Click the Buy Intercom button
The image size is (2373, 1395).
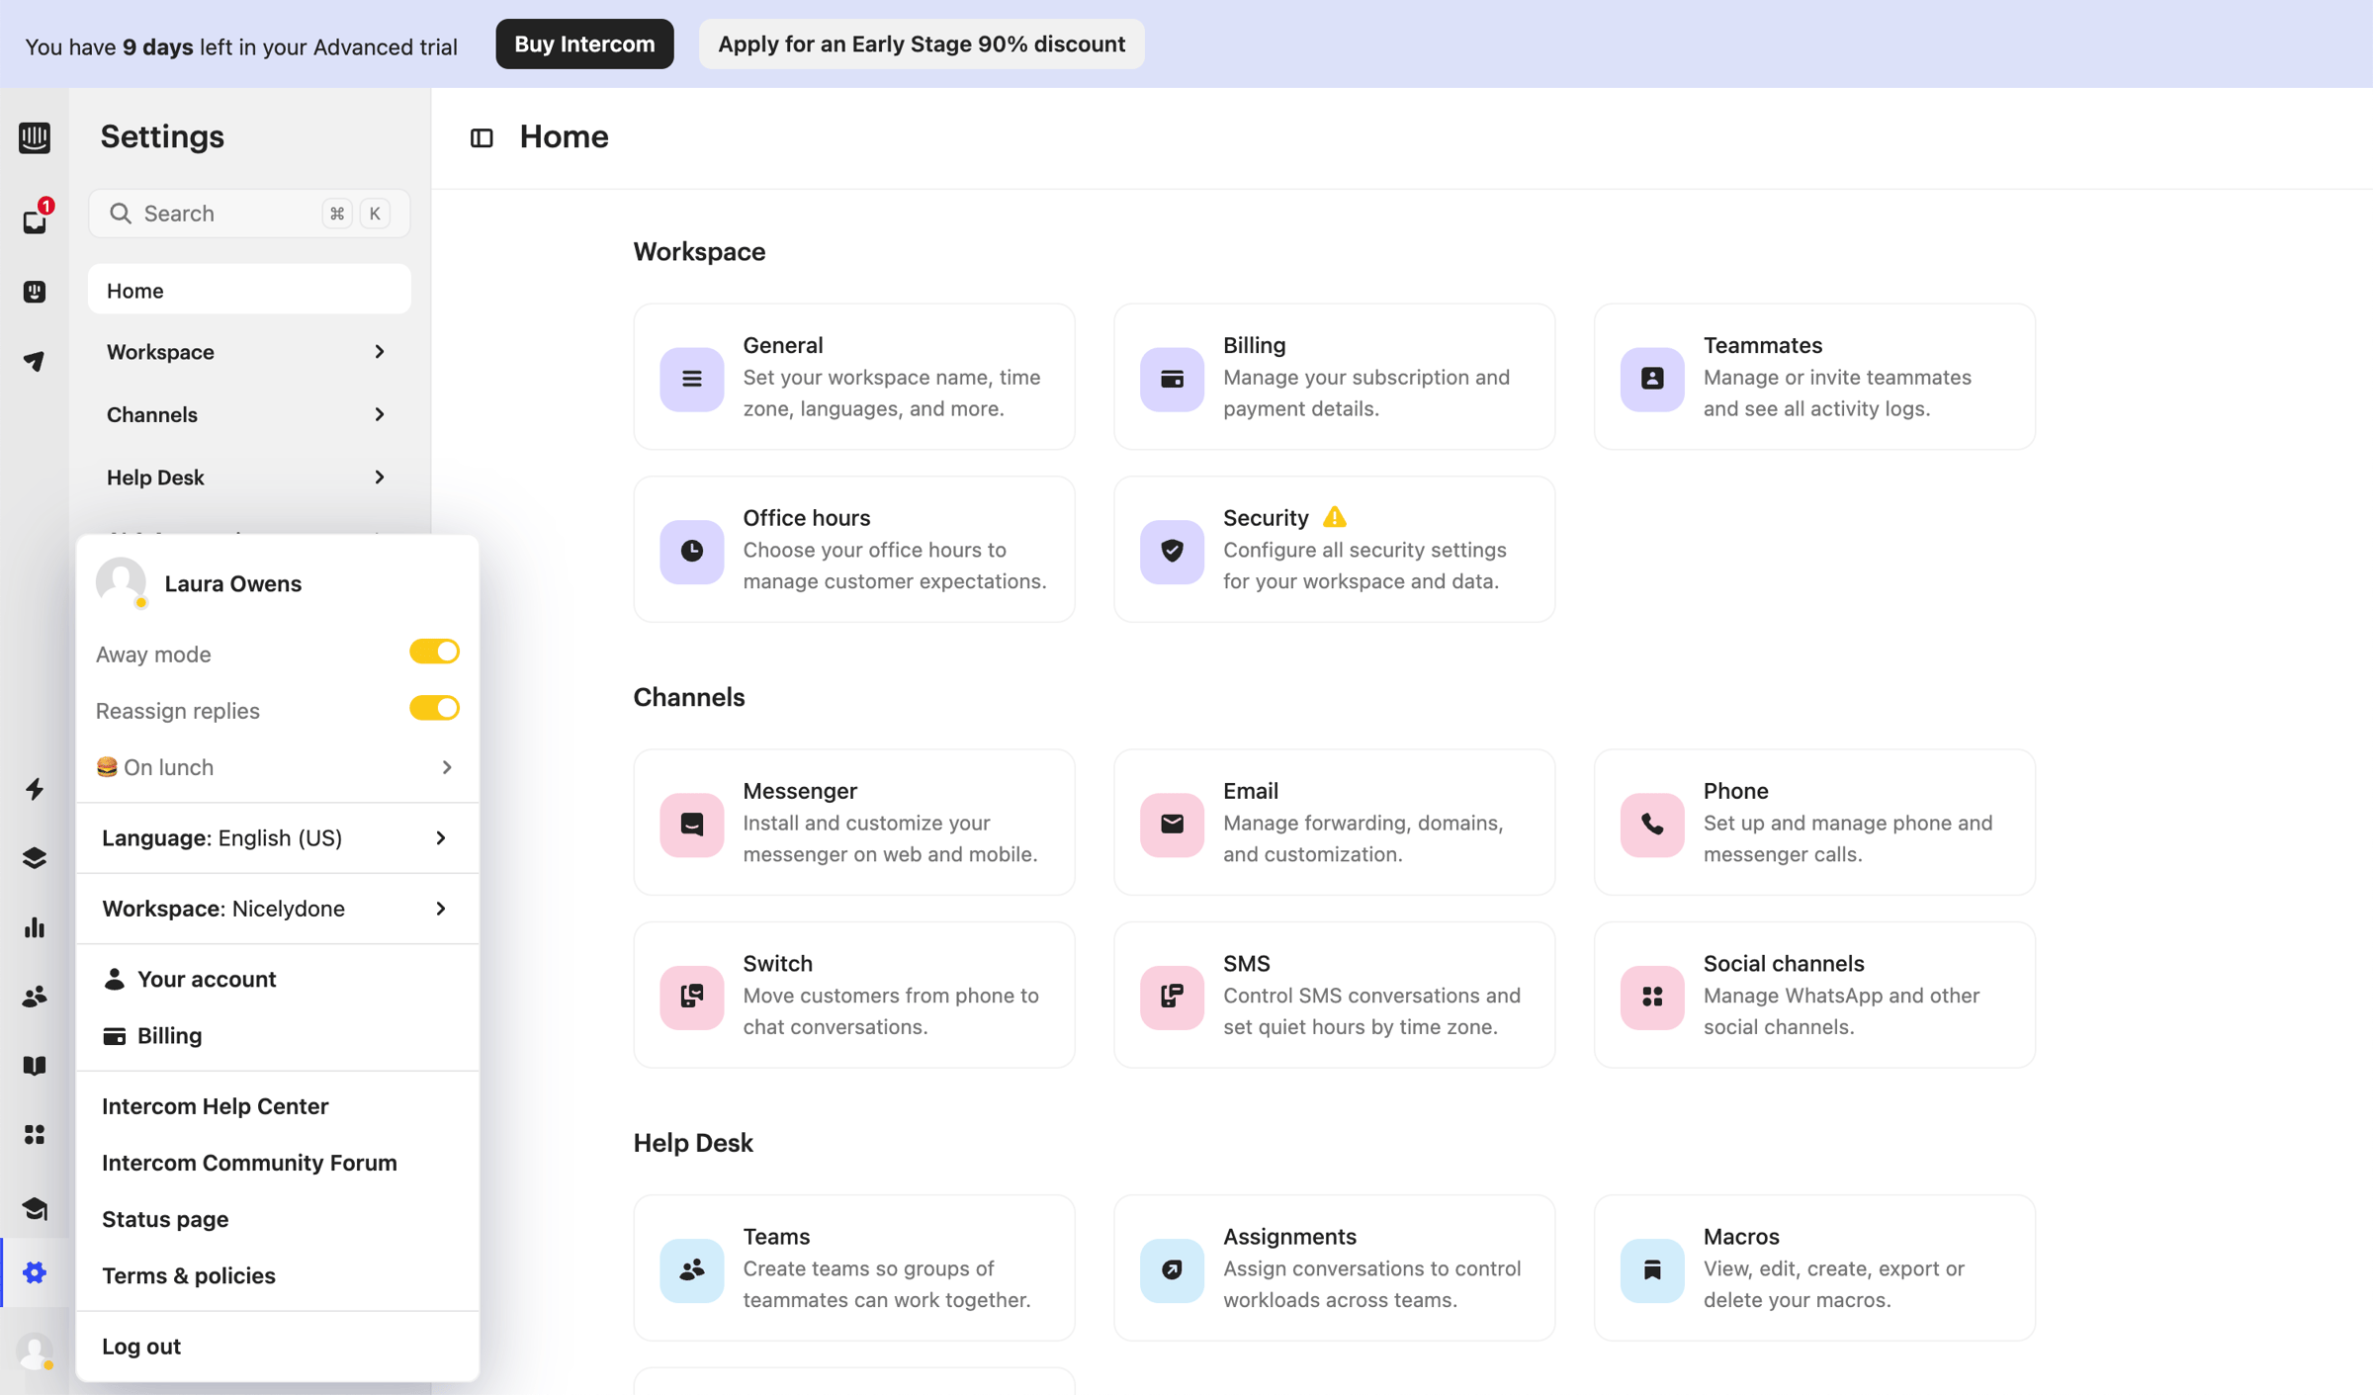[x=584, y=44]
